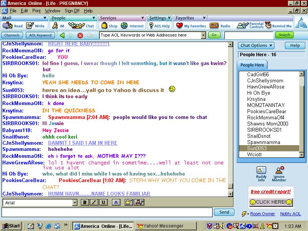Image resolution: width=308 pixels, height=231 pixels.
Task: Open address bar history dropdown arrow
Action: (x=204, y=35)
